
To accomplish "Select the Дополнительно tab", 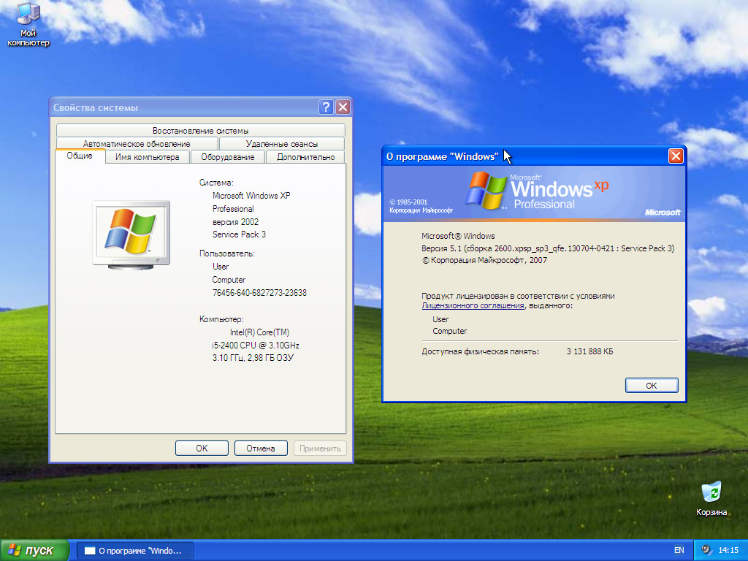I will pyautogui.click(x=305, y=156).
